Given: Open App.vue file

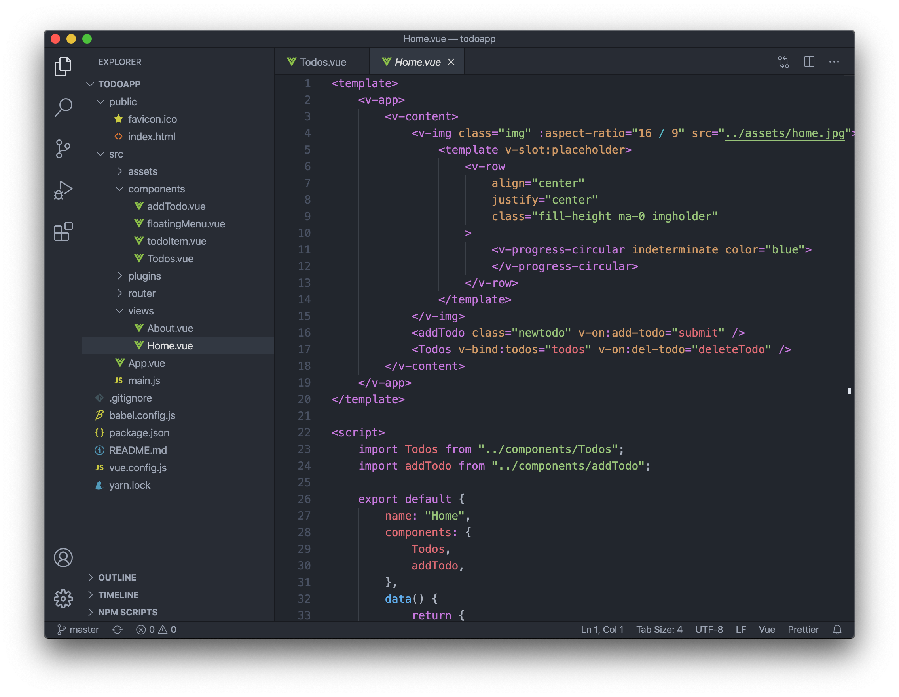Looking at the screenshot, I should pyautogui.click(x=178, y=363).
